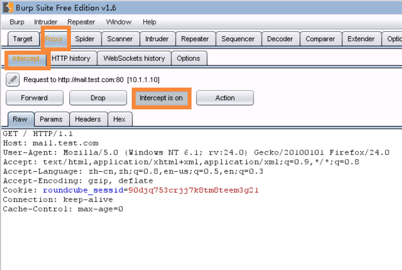402x270 pixels.
Task: Click the Forward button
Action: tap(35, 98)
